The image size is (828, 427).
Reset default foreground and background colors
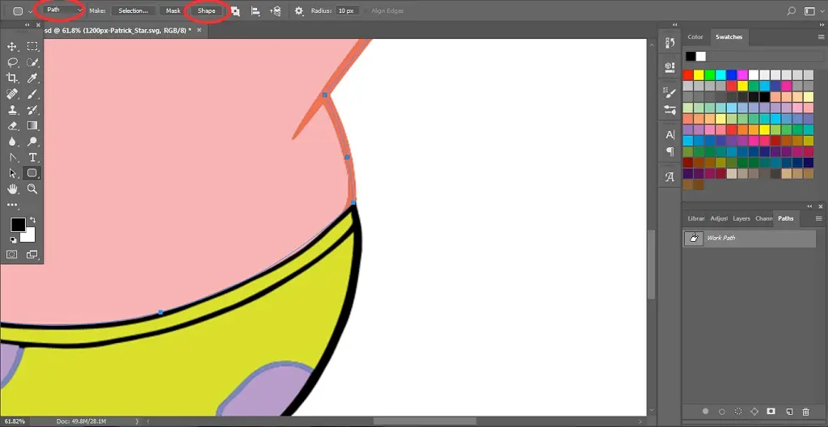pyautogui.click(x=14, y=240)
